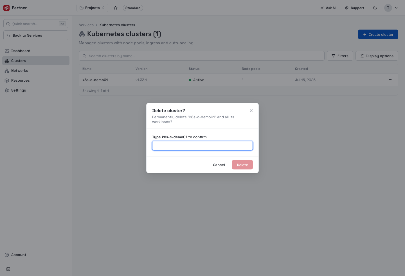Open the T user avatar menu

(x=388, y=8)
